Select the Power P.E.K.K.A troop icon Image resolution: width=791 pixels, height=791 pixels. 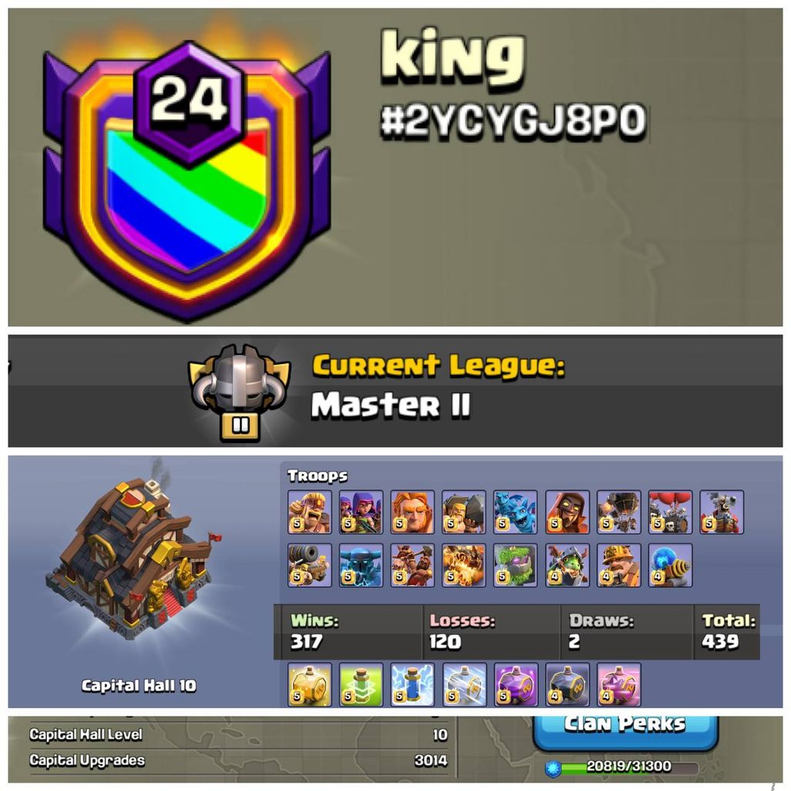[361, 566]
